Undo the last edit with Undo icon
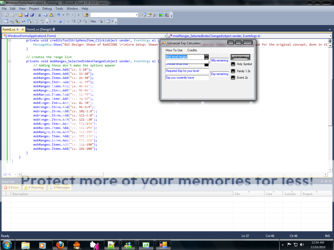Image resolution: width=334 pixels, height=250 pixels. pos(59,15)
